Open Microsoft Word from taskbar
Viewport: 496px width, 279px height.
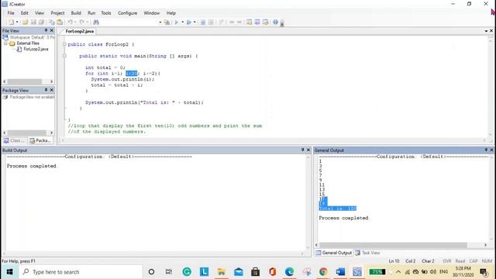[340, 272]
